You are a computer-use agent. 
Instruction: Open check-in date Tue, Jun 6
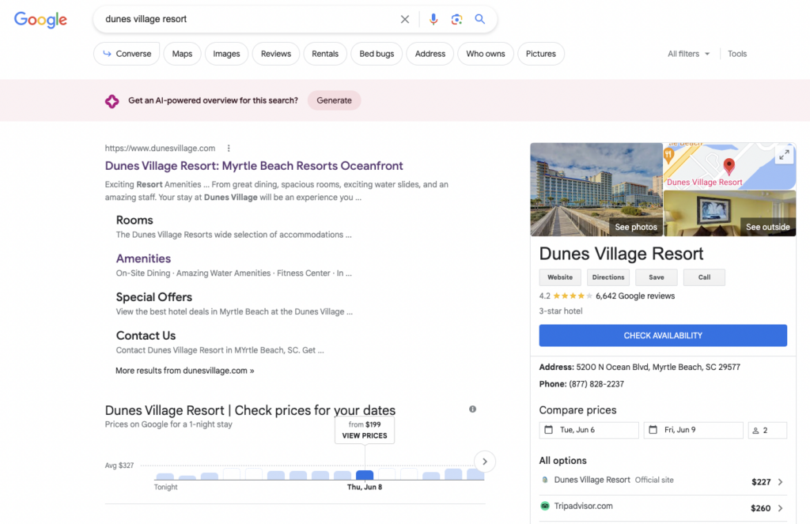tap(589, 430)
